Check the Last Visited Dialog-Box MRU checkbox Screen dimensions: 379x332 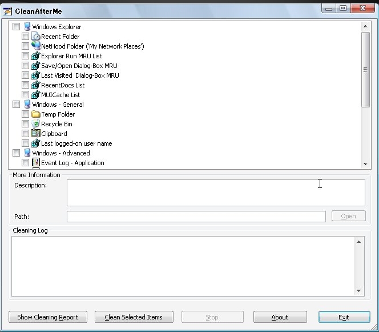(25, 75)
